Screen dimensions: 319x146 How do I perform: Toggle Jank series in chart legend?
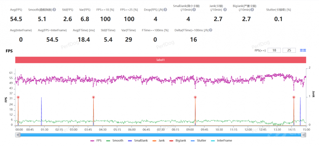(x=159, y=141)
